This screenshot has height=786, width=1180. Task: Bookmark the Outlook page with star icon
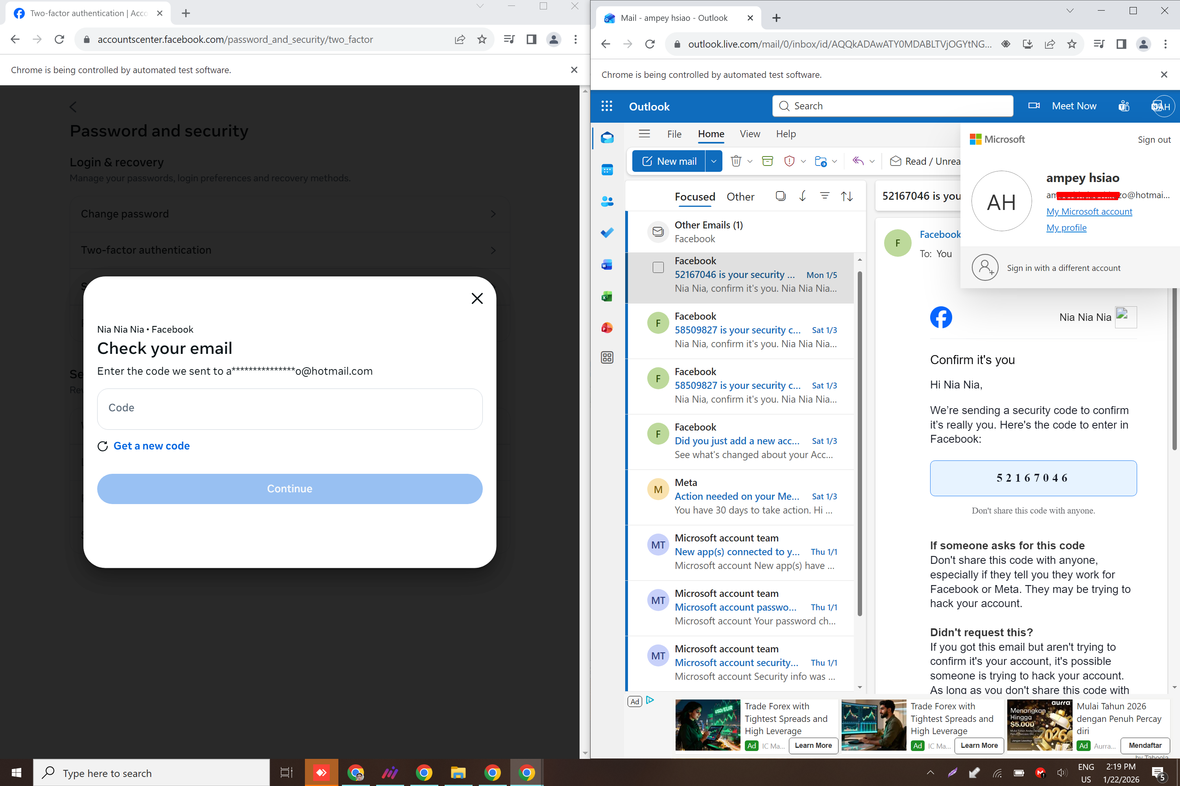pos(1072,44)
